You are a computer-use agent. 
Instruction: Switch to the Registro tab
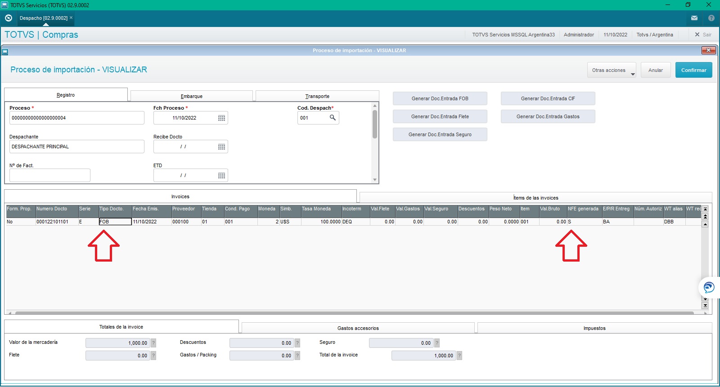click(x=66, y=95)
